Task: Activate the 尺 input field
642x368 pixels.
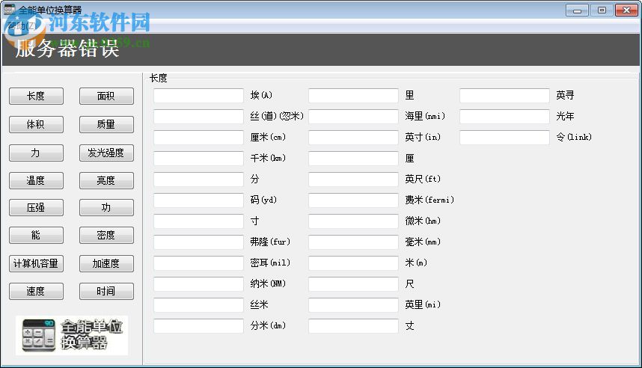Action: (x=353, y=283)
